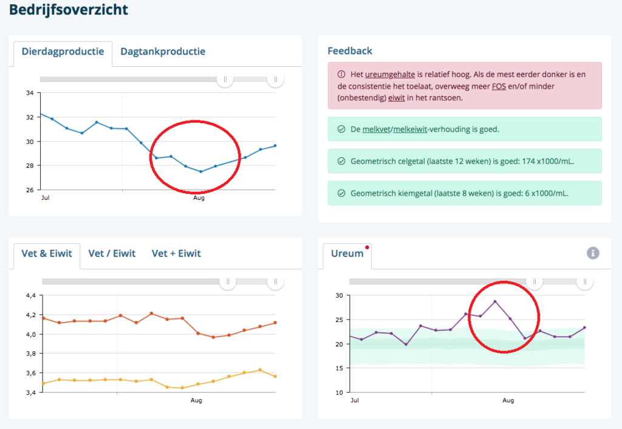The height and width of the screenshot is (429, 622).
Task: Show the Vet + Eiwit tab
Action: (x=176, y=253)
